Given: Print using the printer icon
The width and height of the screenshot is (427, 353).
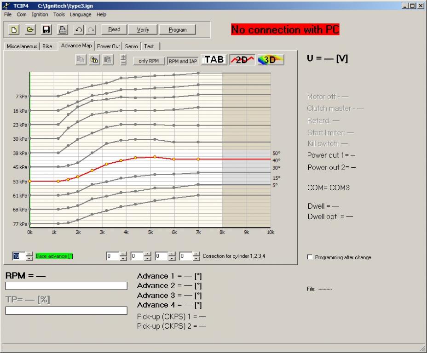Looking at the screenshot, I should click(x=63, y=29).
